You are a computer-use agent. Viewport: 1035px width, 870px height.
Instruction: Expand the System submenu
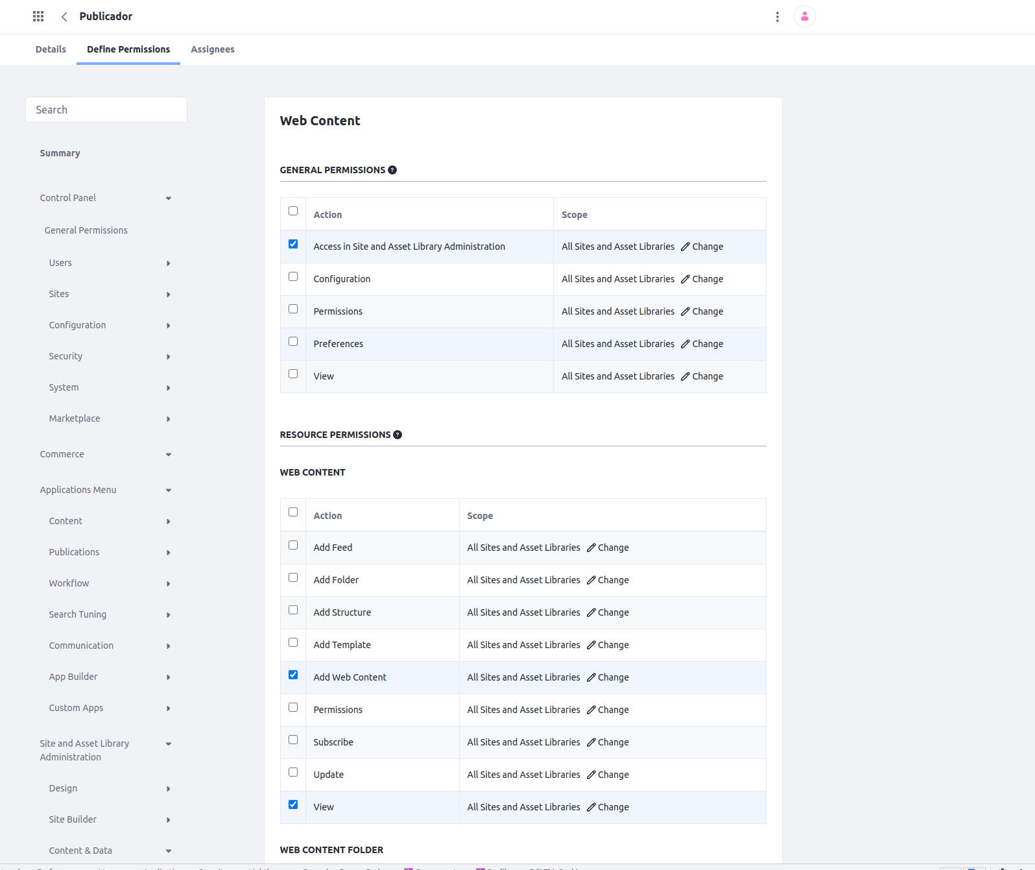click(x=169, y=388)
